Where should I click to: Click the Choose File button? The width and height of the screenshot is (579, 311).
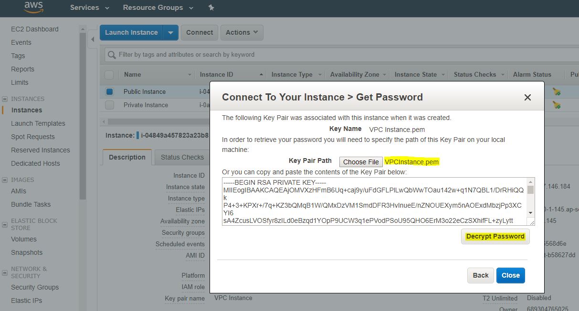tap(361, 162)
